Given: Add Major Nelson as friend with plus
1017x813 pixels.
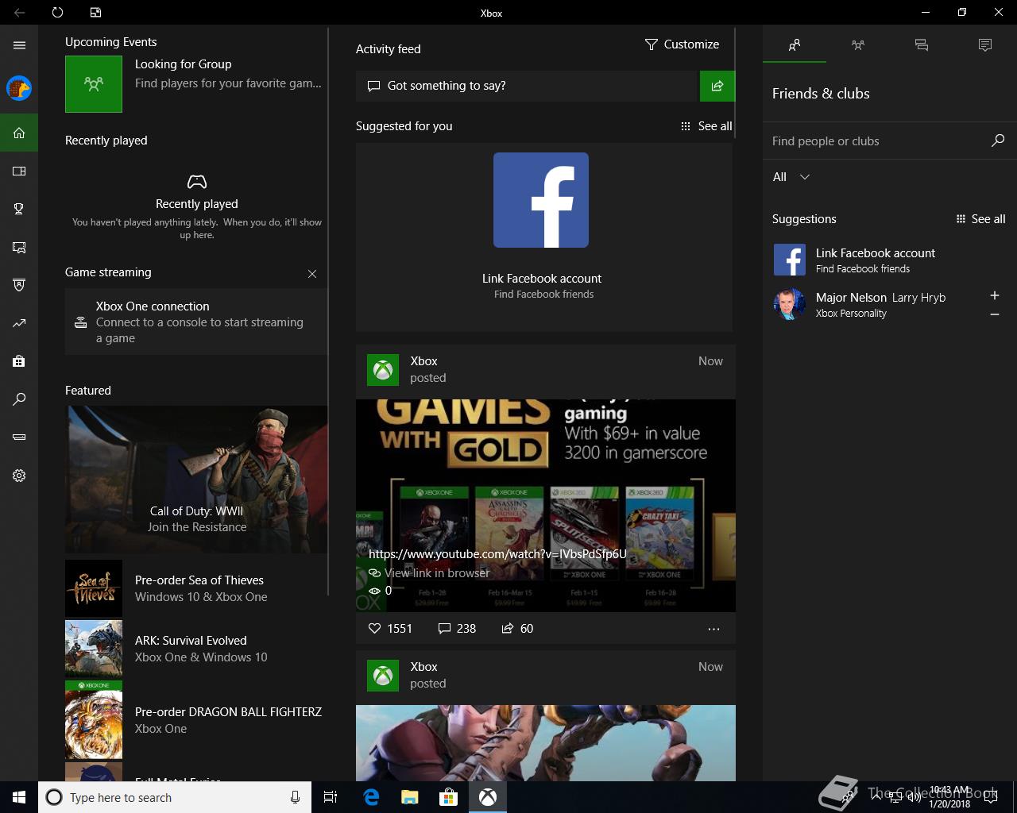Looking at the screenshot, I should point(994,295).
